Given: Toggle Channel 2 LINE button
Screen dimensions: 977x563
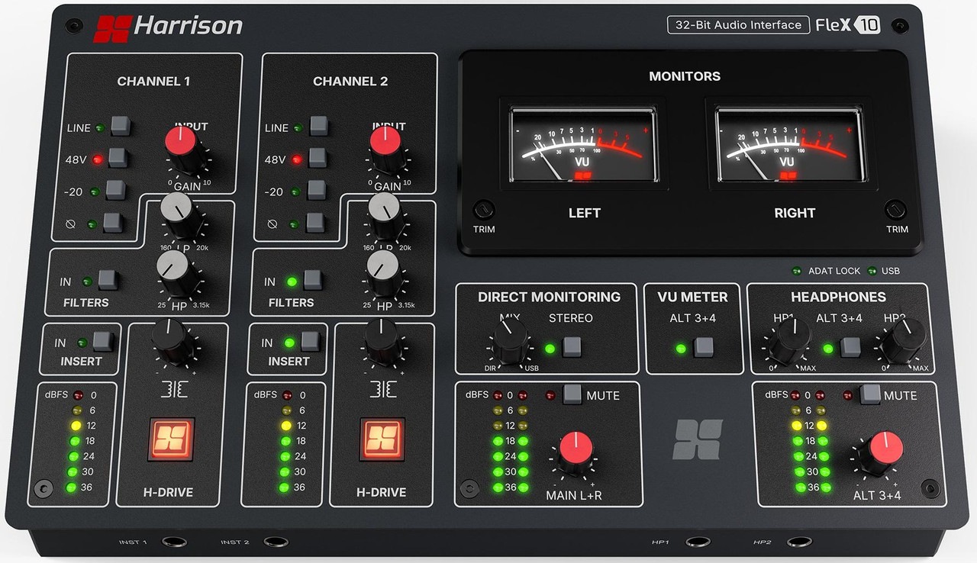Looking at the screenshot, I should [318, 125].
